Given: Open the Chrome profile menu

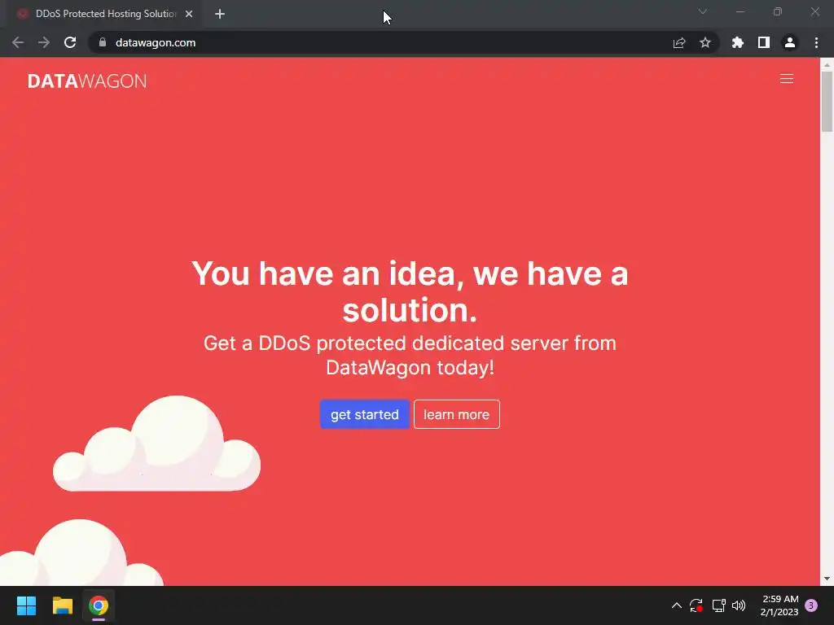Looking at the screenshot, I should (789, 42).
